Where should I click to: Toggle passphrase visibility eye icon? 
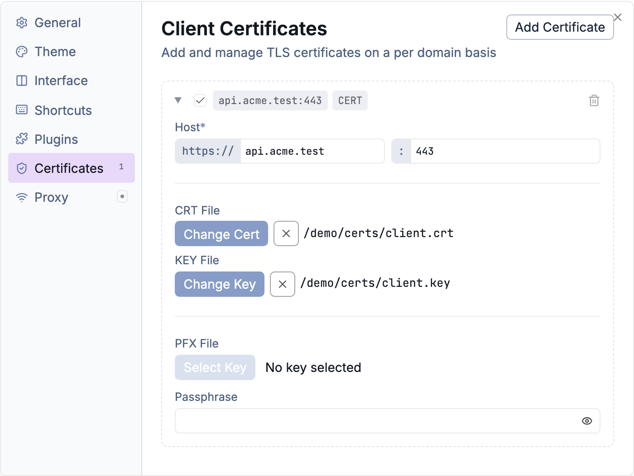tap(587, 421)
